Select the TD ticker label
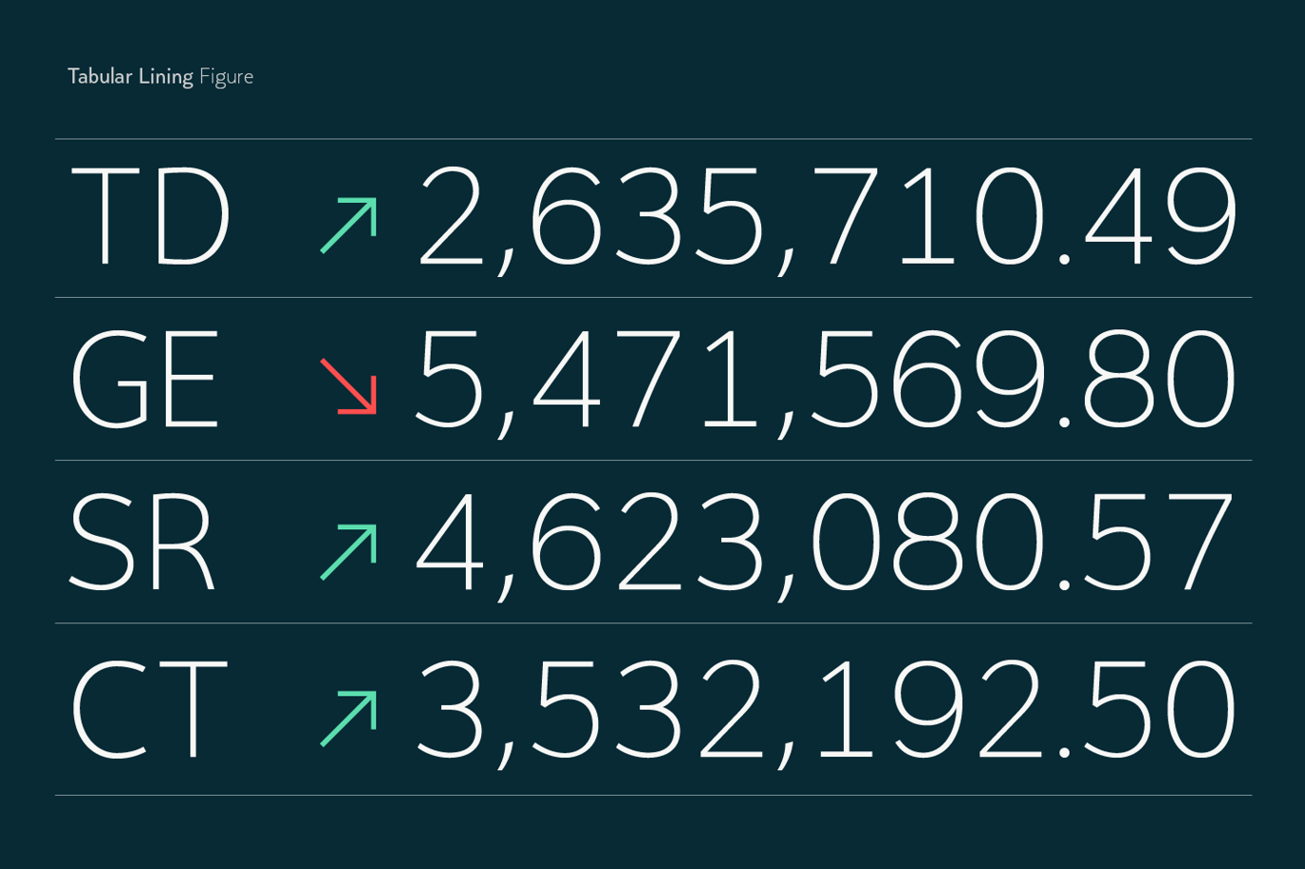The image size is (1305, 869). [151, 218]
